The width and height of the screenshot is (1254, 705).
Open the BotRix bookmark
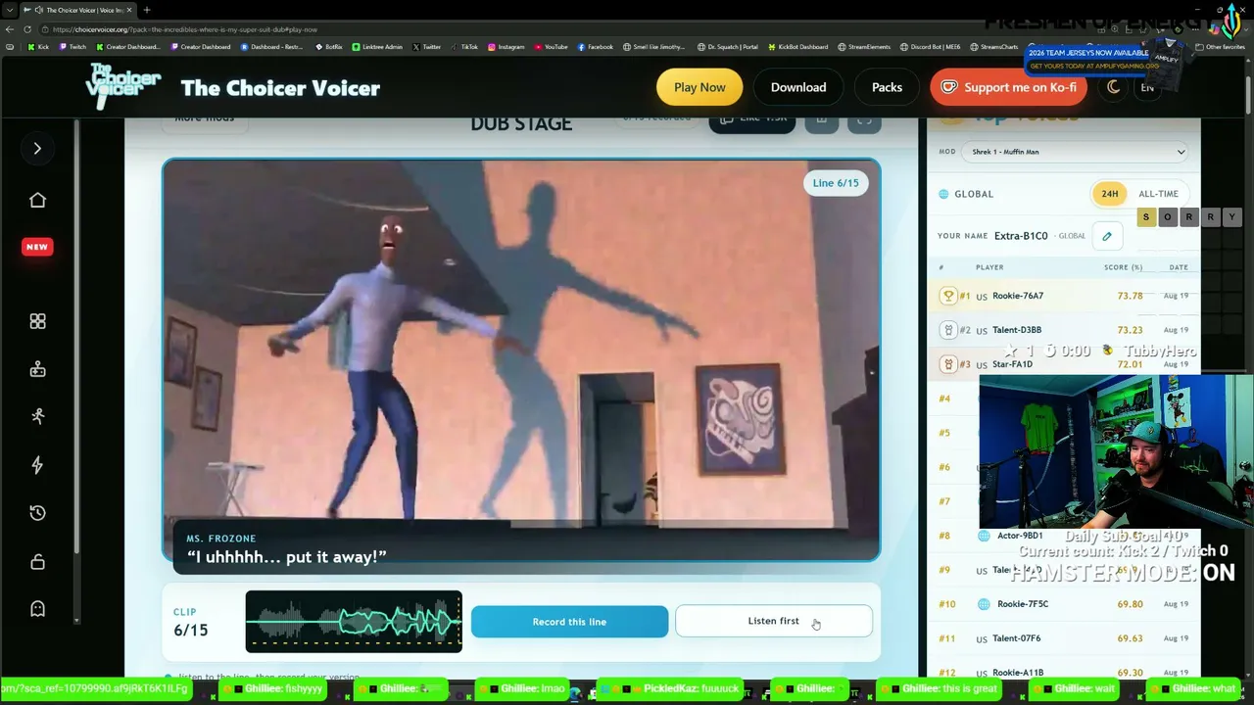click(x=329, y=47)
